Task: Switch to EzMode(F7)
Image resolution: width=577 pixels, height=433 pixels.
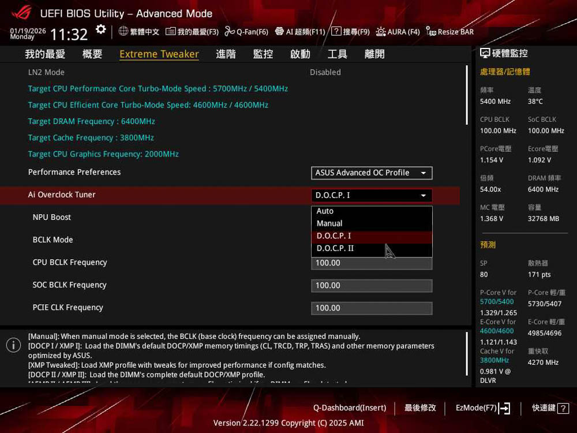Action: point(482,408)
